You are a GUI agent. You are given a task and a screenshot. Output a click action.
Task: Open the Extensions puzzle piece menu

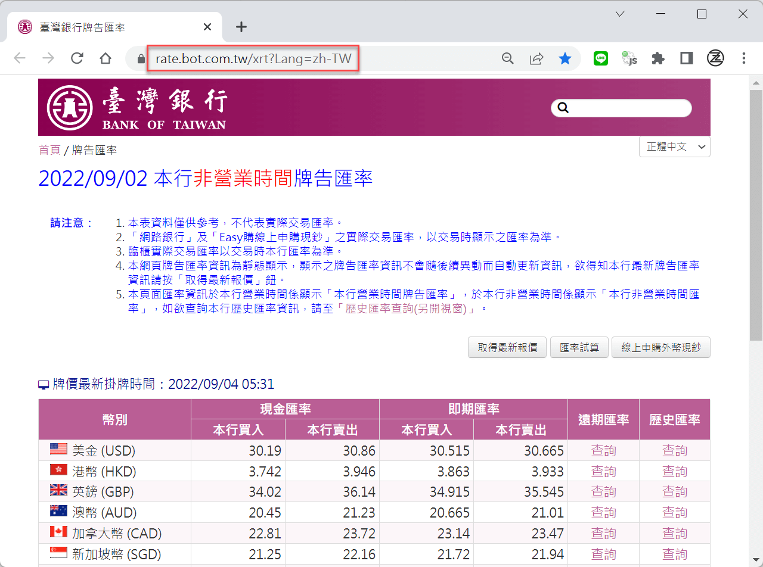tap(658, 58)
